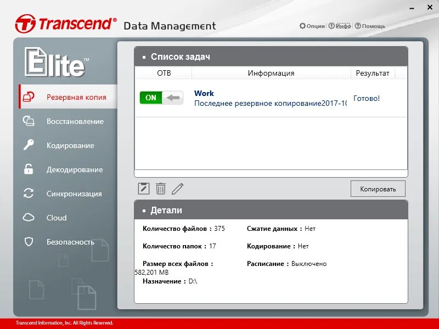Screen dimensions: 439x329
Task: Click the backup drive icon in sidebar
Action: (29, 97)
